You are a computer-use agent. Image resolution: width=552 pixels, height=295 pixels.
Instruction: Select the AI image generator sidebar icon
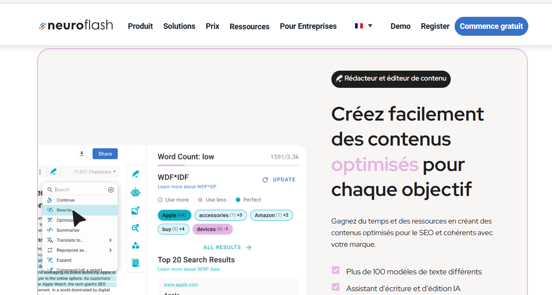136,211
